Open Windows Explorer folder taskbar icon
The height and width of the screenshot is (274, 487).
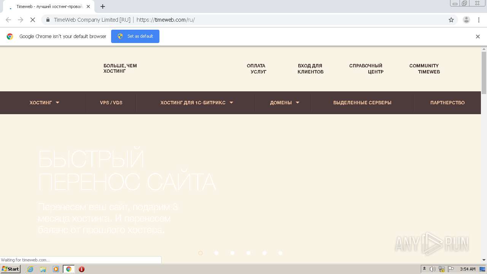[x=43, y=269]
